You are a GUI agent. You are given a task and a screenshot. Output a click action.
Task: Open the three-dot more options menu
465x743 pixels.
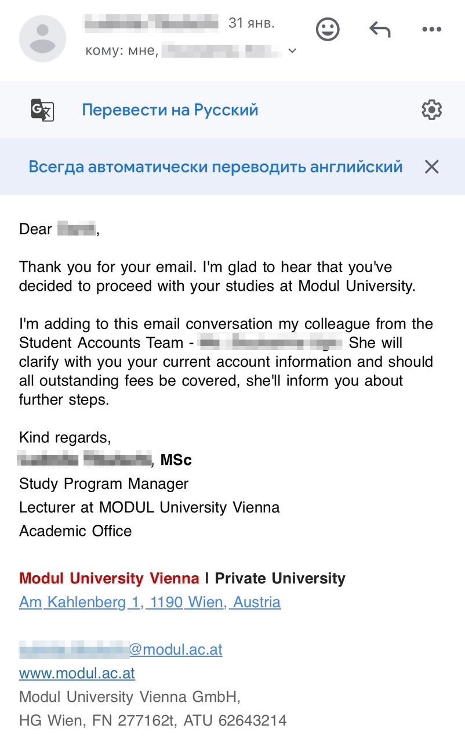(x=431, y=30)
